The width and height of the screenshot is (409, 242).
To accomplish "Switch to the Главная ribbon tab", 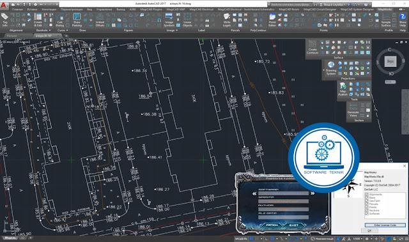I will pyautogui.click(x=17, y=10).
